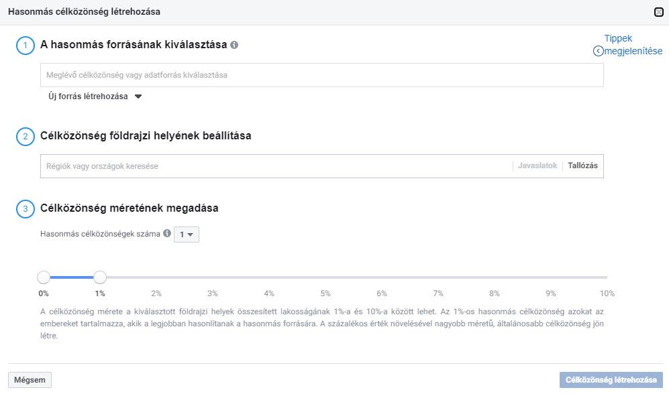Click the 9% label under the slider
669x394 pixels.
pos(550,293)
